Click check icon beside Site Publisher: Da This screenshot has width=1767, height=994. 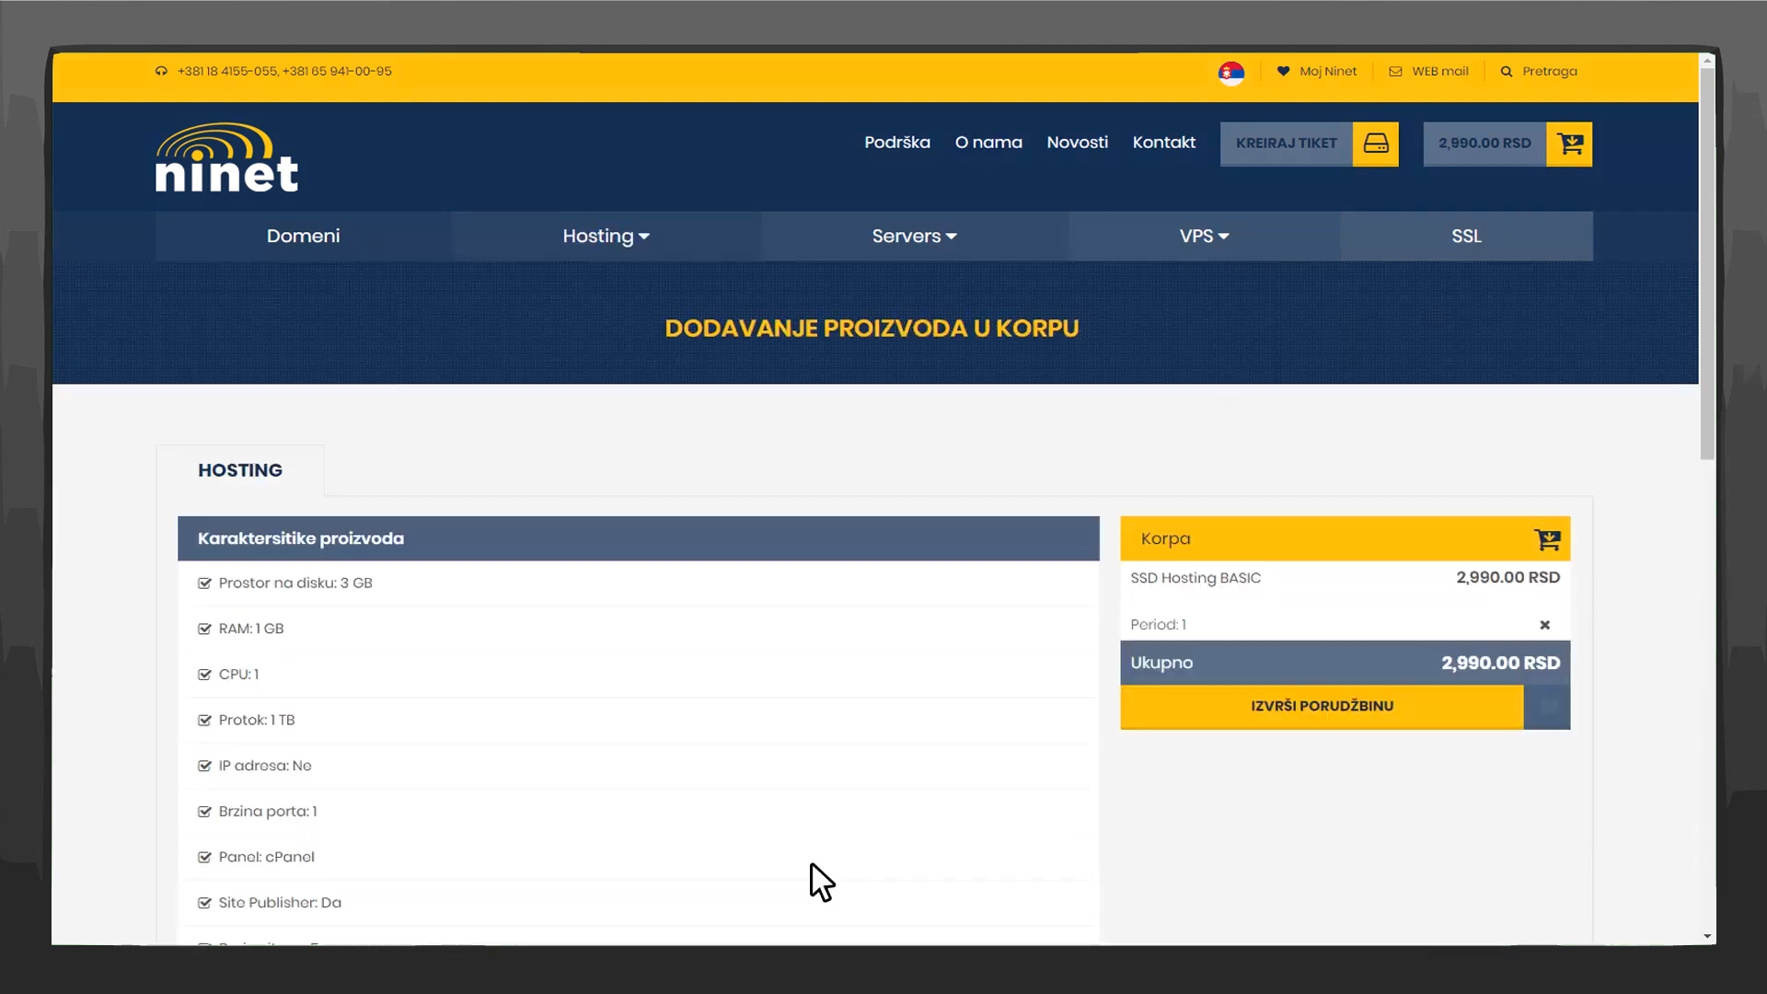pos(204,903)
